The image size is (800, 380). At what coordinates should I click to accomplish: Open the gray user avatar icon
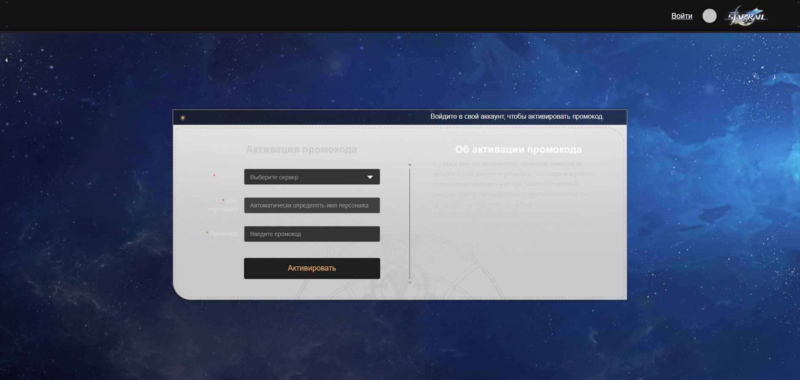coord(709,16)
